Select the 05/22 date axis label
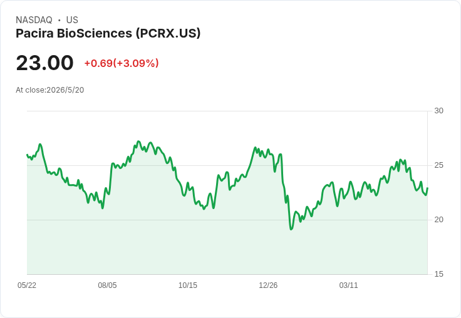Image resolution: width=461 pixels, height=318 pixels. click(27, 285)
